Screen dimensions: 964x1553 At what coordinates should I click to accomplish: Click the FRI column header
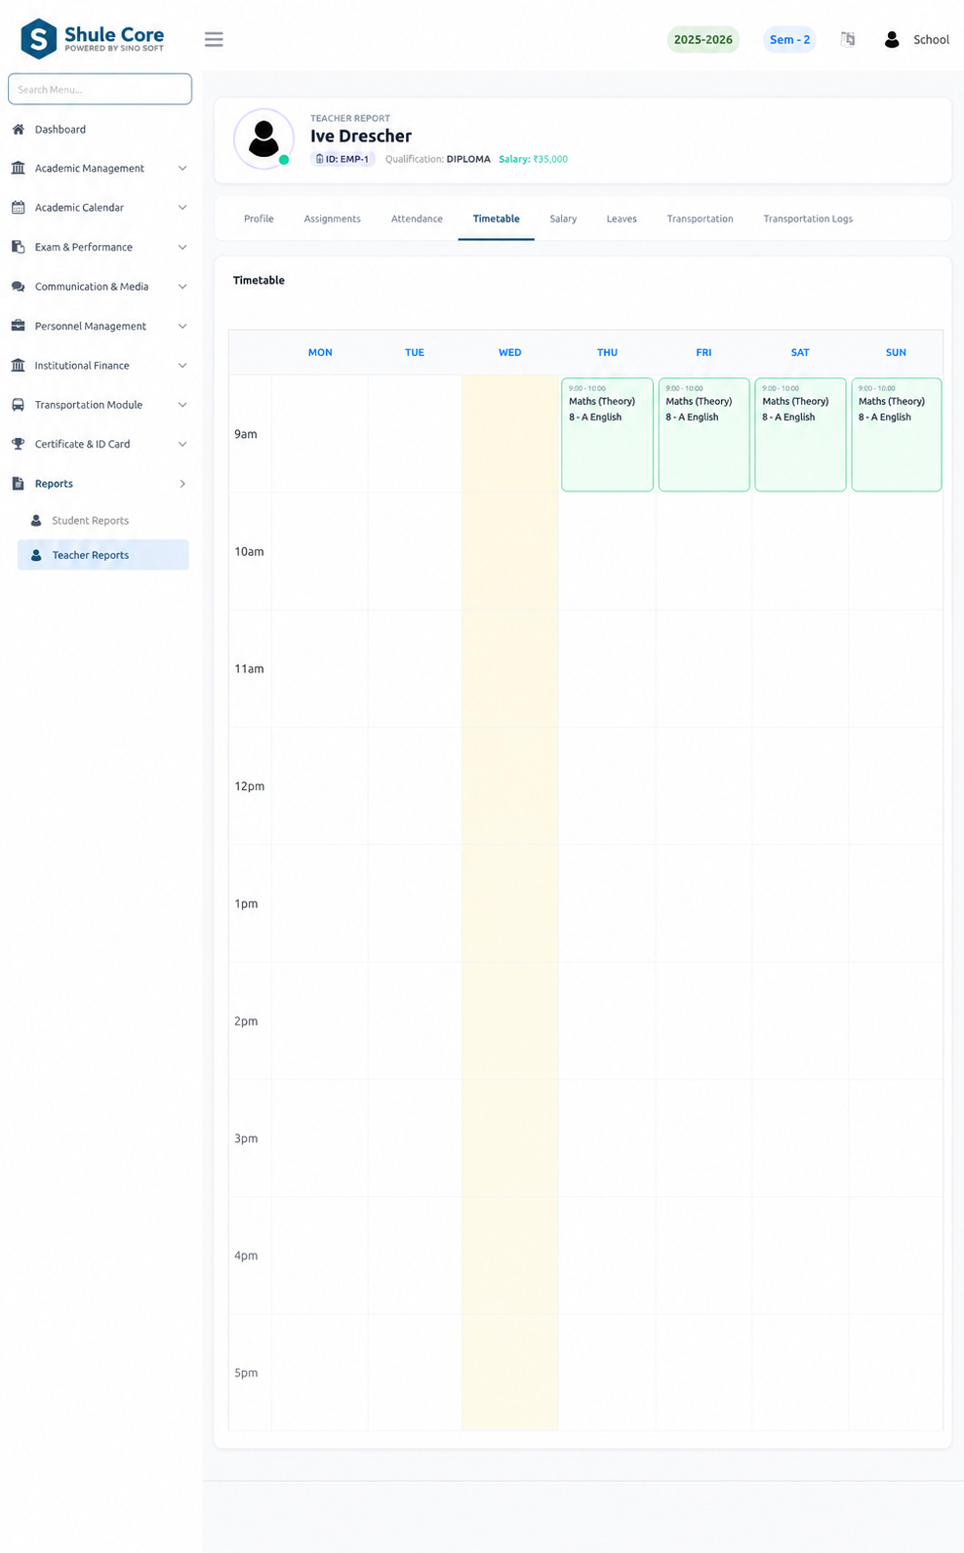coord(703,352)
